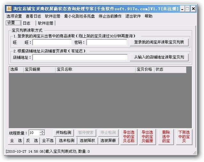204x162 pixels.
Task: Sort by 宝贝链接 column header
Action: [39, 69]
